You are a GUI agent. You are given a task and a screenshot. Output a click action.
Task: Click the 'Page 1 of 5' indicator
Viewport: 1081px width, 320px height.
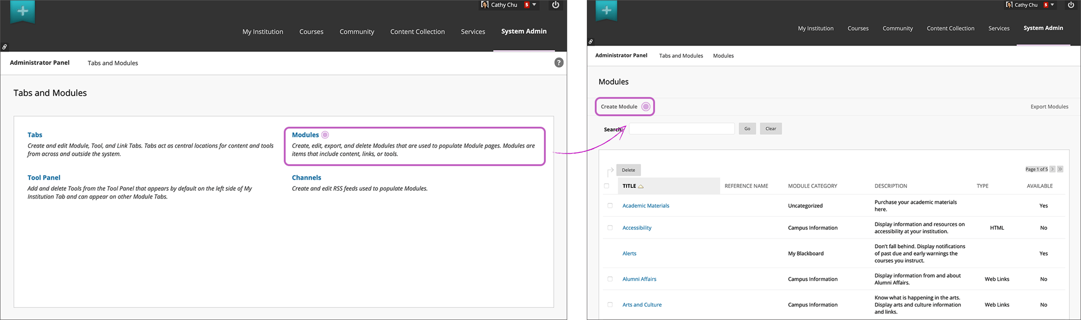[1036, 169]
